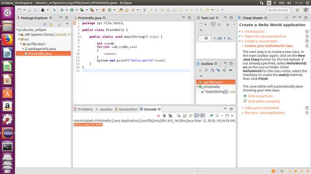Collapse the zyr.file.test1 package node
The width and height of the screenshot is (311, 174).
click(x=21, y=44)
